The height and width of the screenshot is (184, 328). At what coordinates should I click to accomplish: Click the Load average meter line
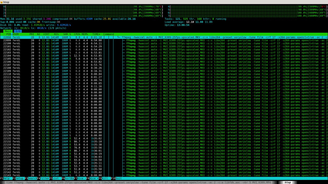[189, 22]
